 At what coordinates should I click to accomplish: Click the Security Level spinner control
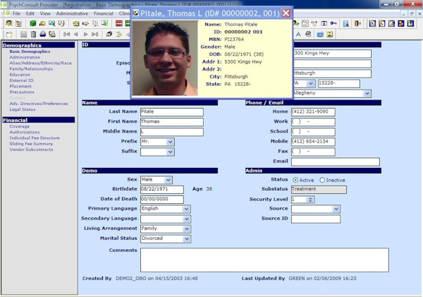pyautogui.click(x=310, y=200)
